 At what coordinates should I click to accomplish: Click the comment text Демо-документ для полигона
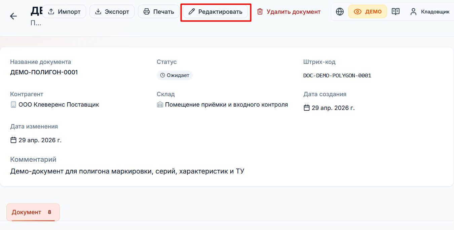click(x=127, y=171)
